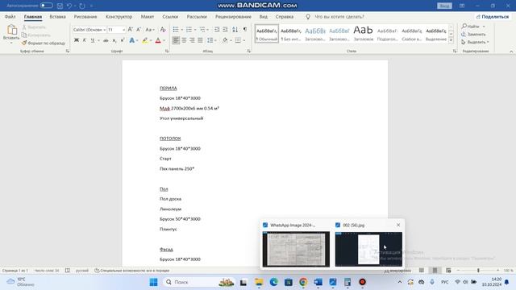Open the font size 11 dropdown
Viewport: 516px width, 290px height.
(123, 30)
